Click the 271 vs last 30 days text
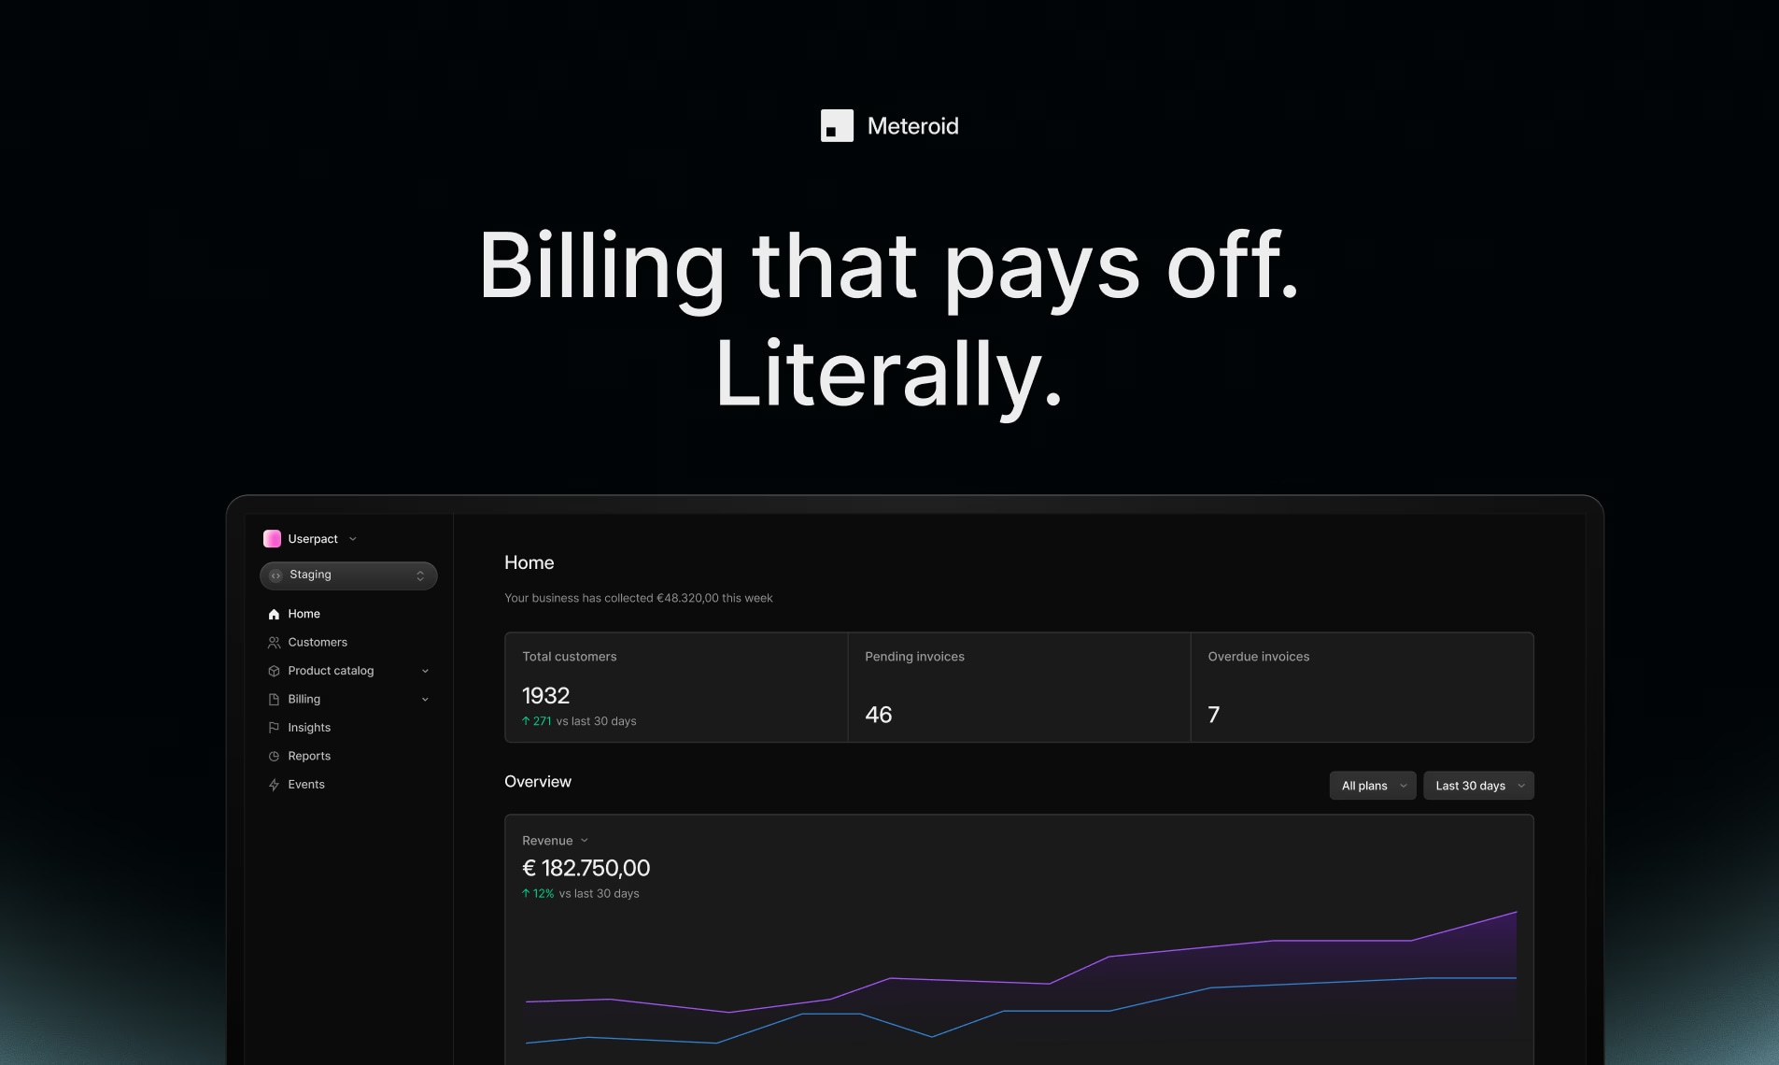The image size is (1779, 1065). click(579, 721)
